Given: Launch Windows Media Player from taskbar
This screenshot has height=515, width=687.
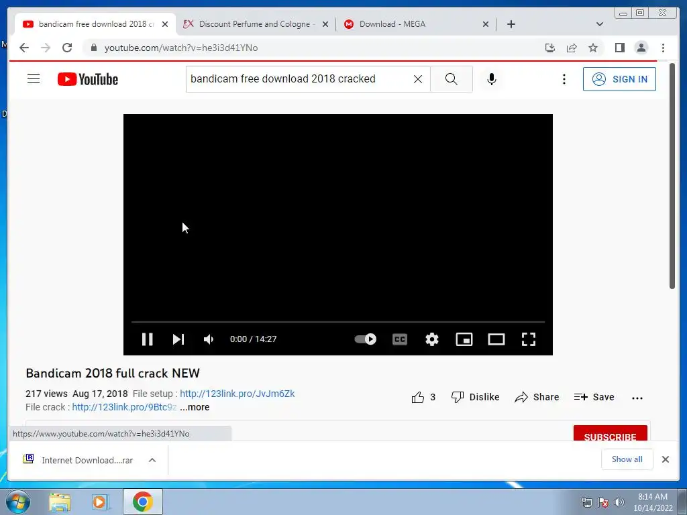Looking at the screenshot, I should 101,502.
